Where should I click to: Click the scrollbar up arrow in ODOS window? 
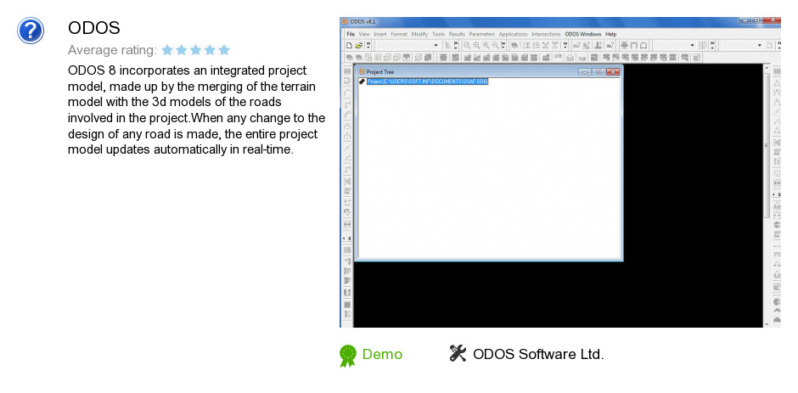click(767, 68)
